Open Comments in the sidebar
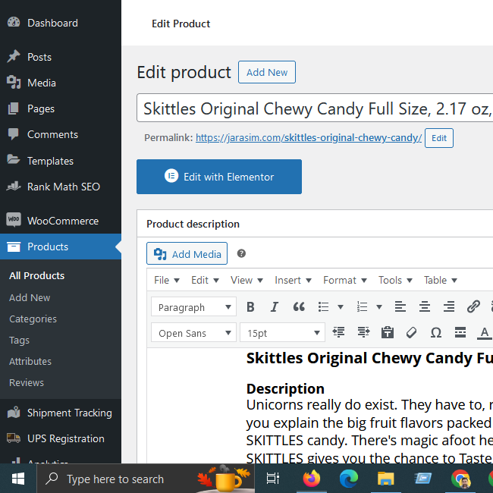The width and height of the screenshot is (493, 493). 52,134
